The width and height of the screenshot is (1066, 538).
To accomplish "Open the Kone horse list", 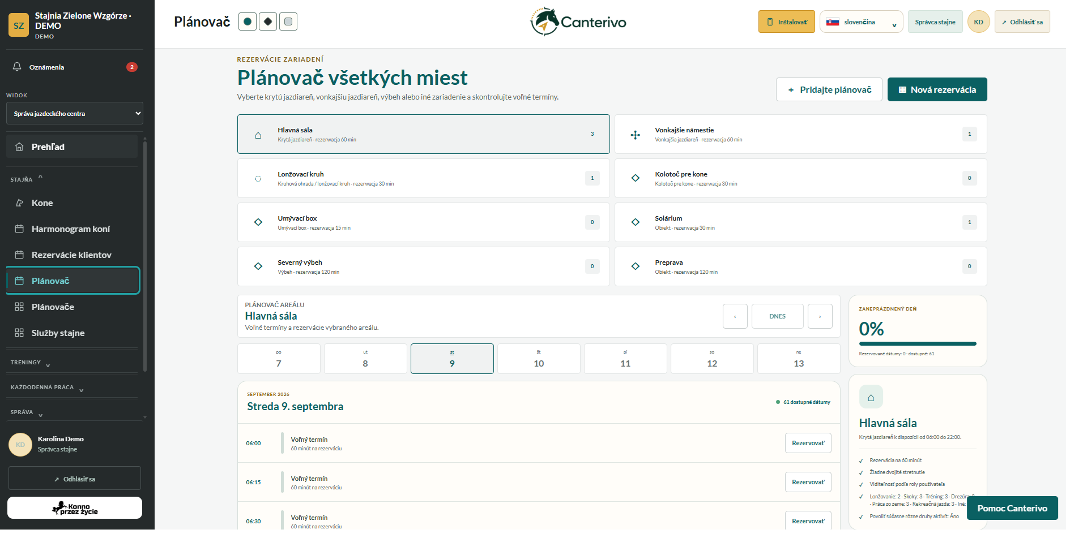I will pyautogui.click(x=72, y=203).
